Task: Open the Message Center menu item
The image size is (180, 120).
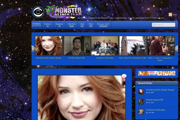Action: click(x=103, y=25)
